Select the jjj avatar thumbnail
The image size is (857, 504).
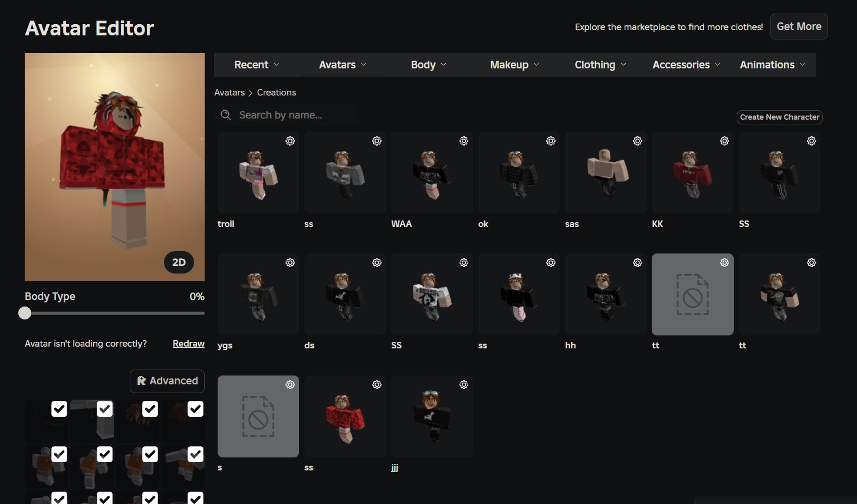pos(432,416)
